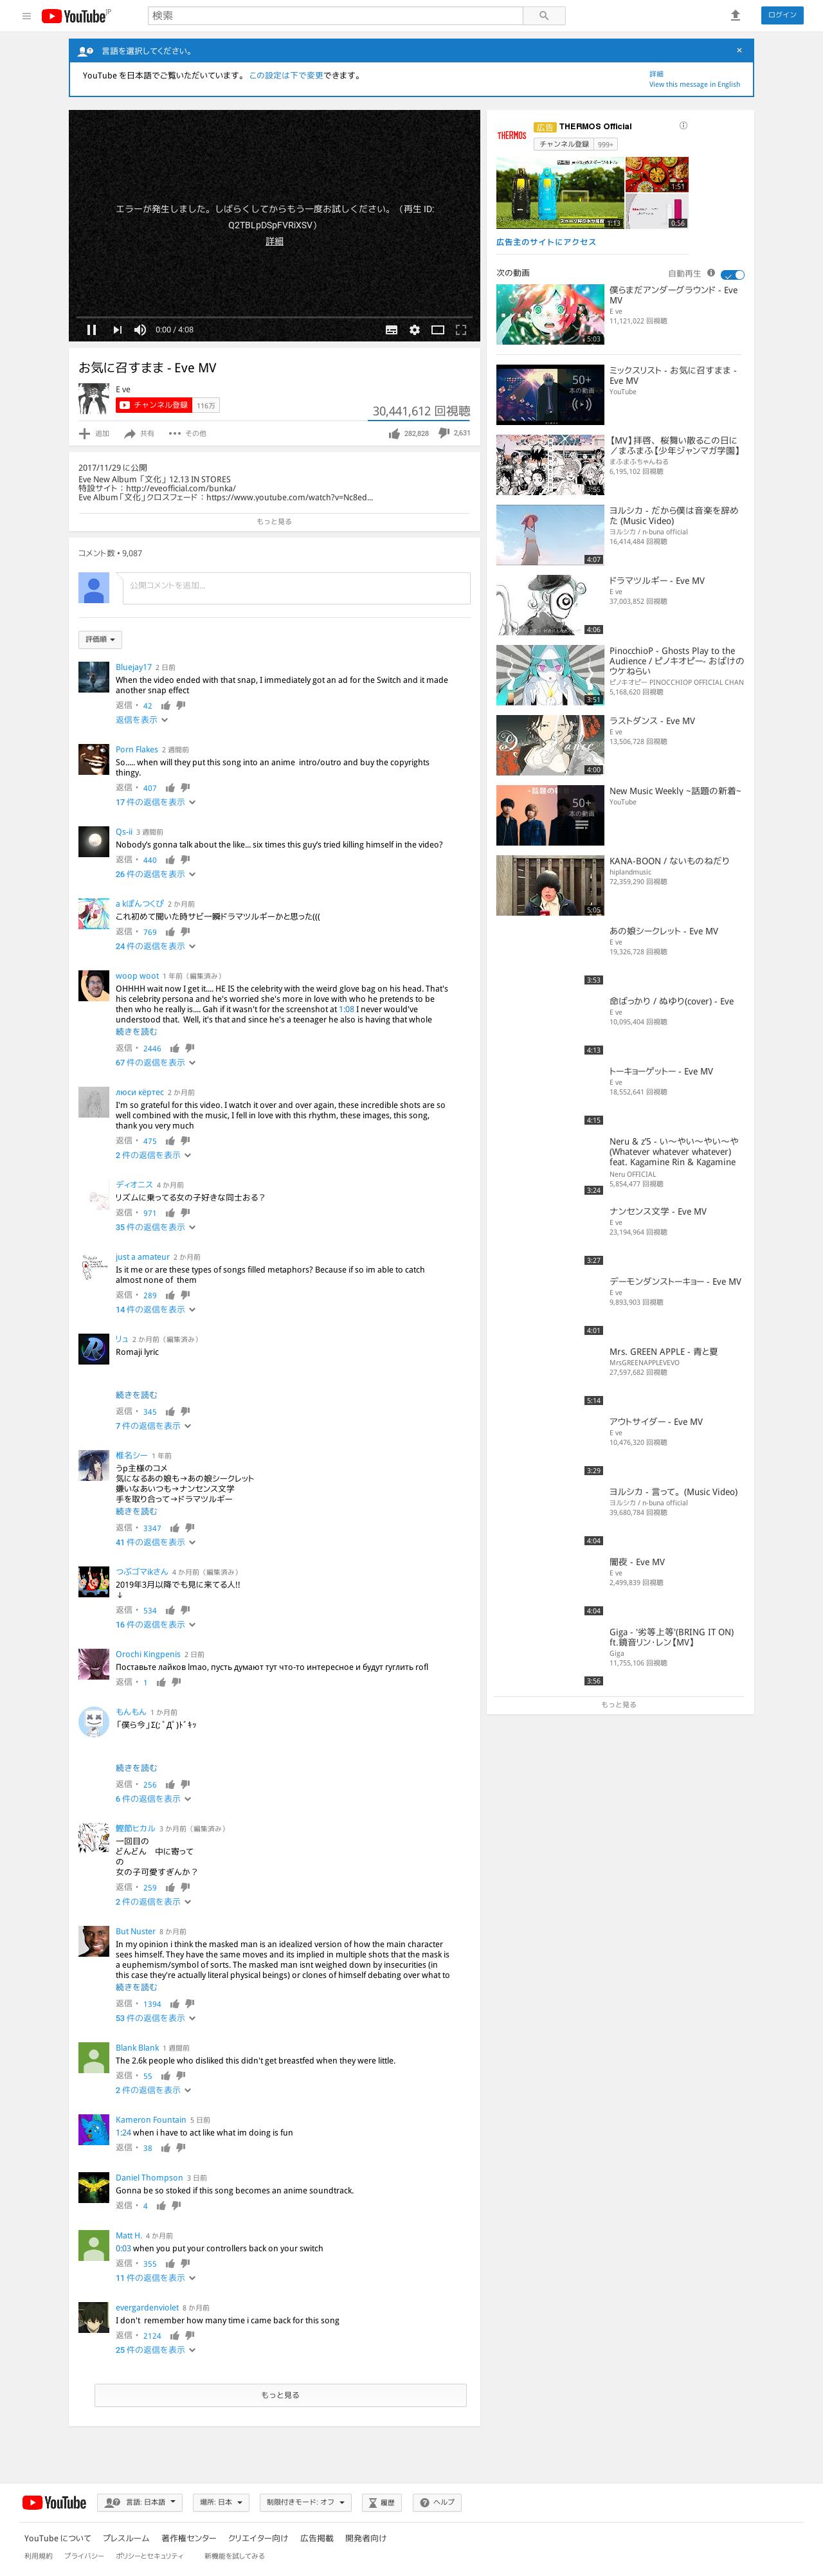Screen dimensions: 823x2576
Task: Open the player settings gear
Action: (415, 330)
